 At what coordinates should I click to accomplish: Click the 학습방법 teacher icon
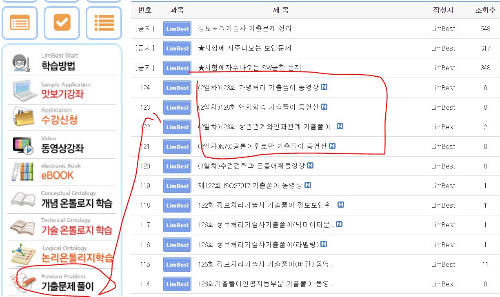(x=22, y=63)
